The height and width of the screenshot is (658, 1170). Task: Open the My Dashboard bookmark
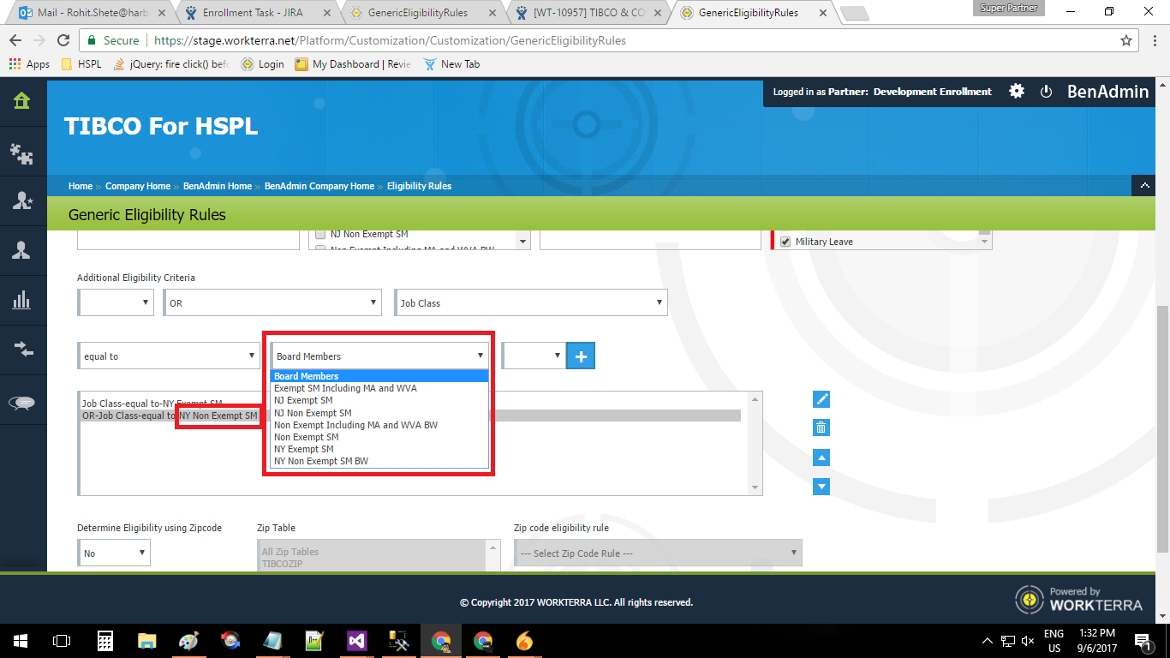[x=353, y=64]
